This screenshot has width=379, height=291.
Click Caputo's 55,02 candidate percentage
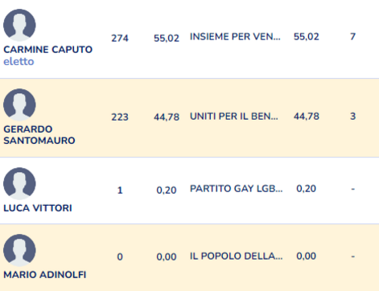167,39
